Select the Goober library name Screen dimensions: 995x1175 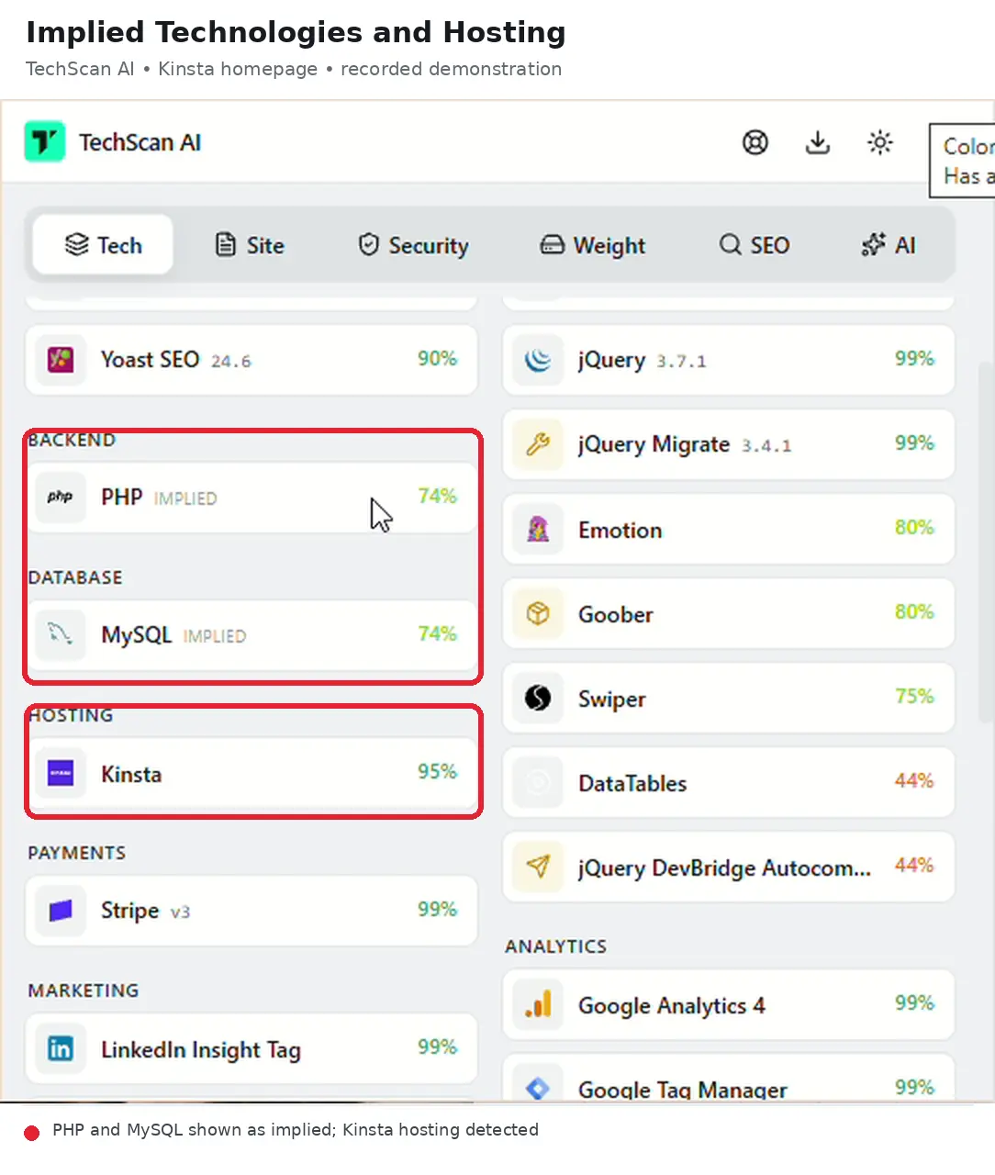point(615,614)
